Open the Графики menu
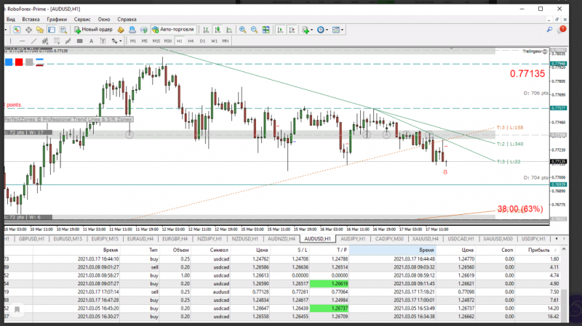 click(x=57, y=20)
